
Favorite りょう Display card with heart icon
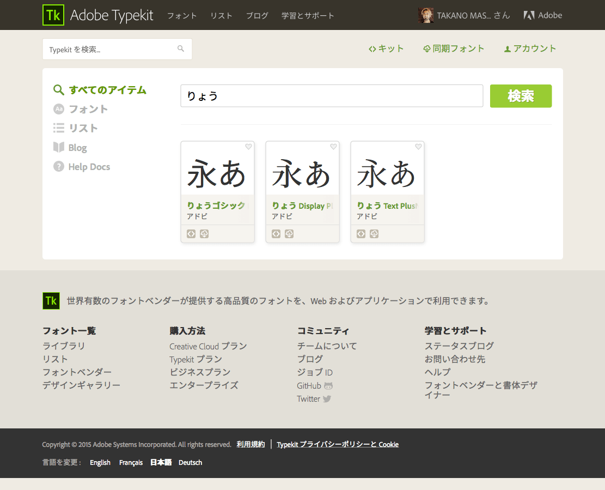click(333, 147)
